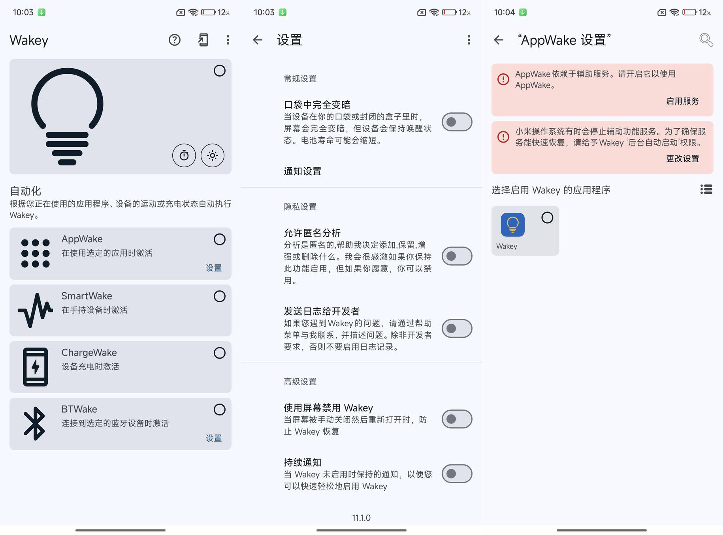The width and height of the screenshot is (723, 535).
Task: Open the help question mark icon
Action: click(x=174, y=40)
